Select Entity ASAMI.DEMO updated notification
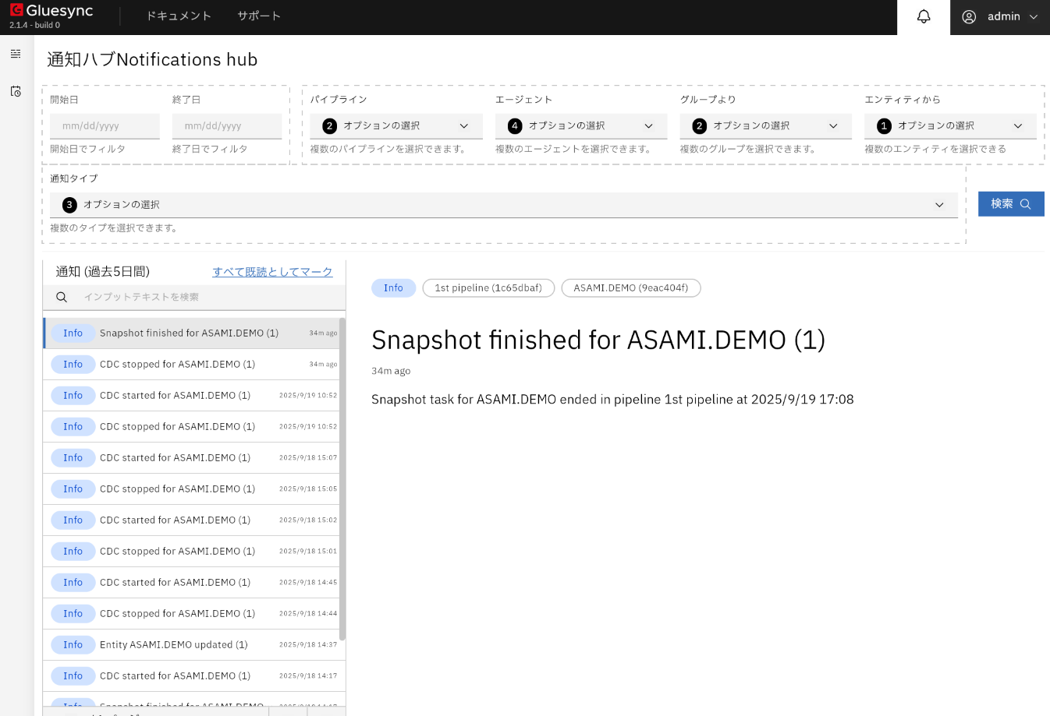Screen dimensions: 1050x716 [173, 644]
